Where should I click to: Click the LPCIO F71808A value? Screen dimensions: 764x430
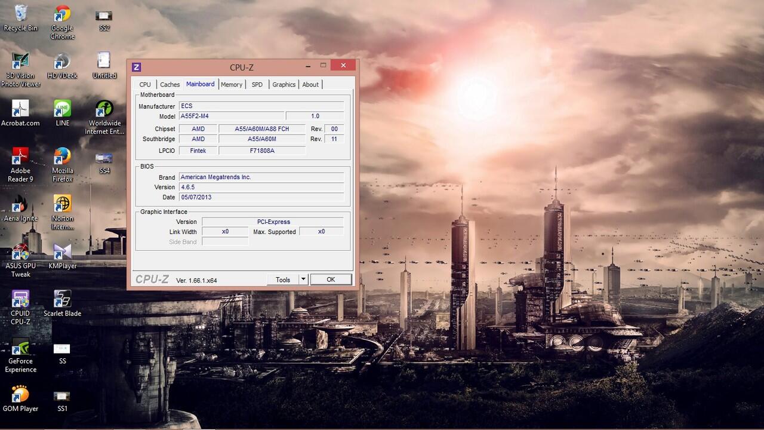[x=262, y=150]
